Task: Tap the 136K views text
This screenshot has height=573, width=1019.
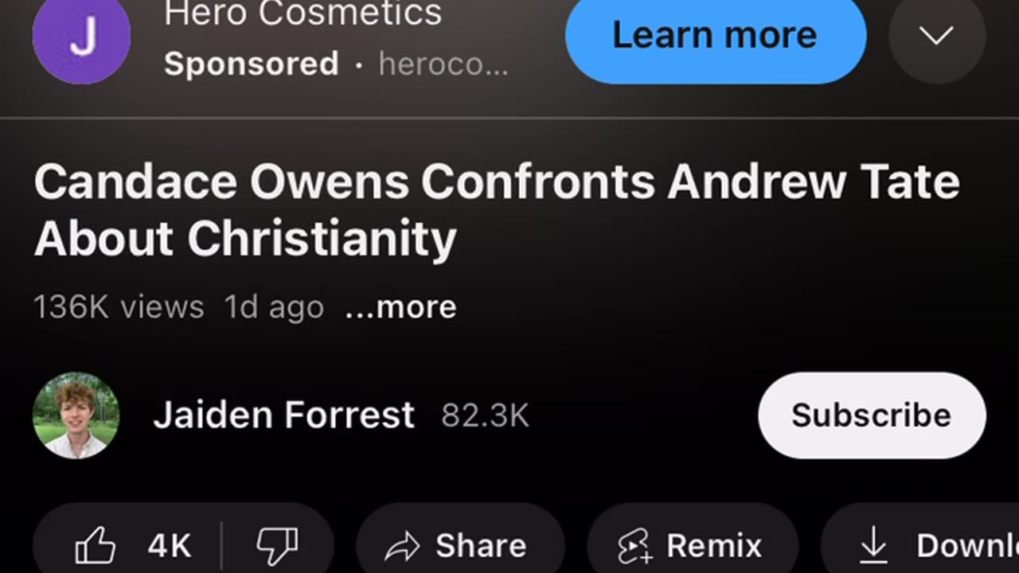Action: click(x=119, y=307)
